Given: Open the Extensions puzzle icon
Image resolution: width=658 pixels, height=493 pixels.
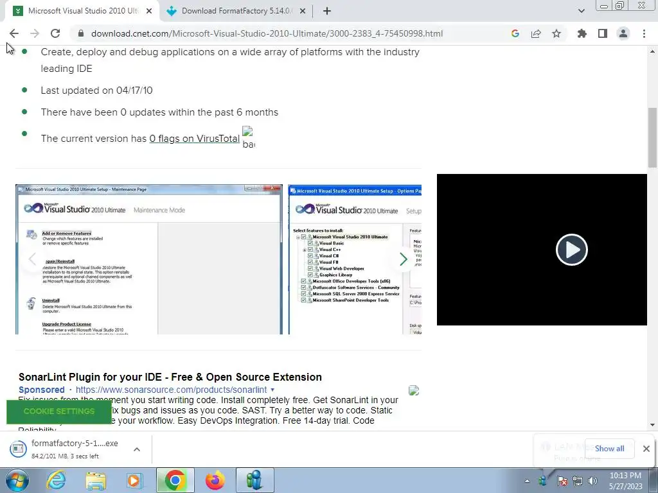Looking at the screenshot, I should tap(582, 33).
